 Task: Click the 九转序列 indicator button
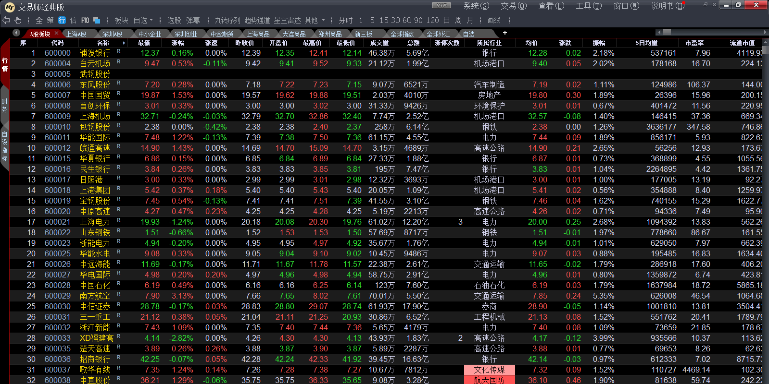(x=227, y=20)
